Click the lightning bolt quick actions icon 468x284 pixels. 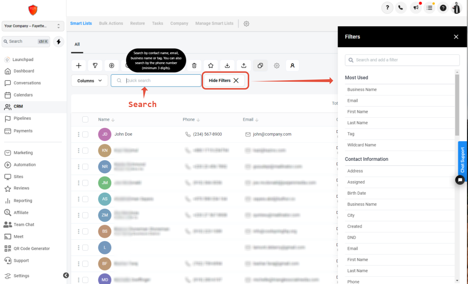(x=59, y=42)
